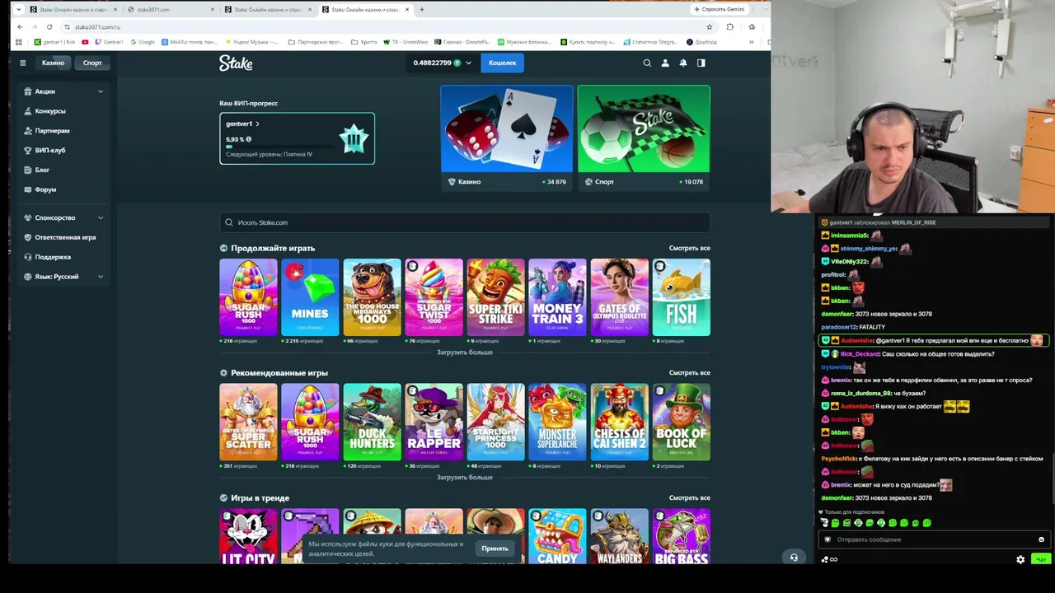
Task: Go back with the browser back arrow
Action: [20, 27]
